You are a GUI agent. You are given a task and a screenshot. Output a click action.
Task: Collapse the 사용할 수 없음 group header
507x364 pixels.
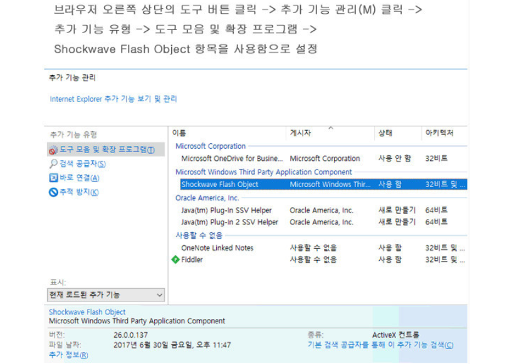(x=199, y=235)
